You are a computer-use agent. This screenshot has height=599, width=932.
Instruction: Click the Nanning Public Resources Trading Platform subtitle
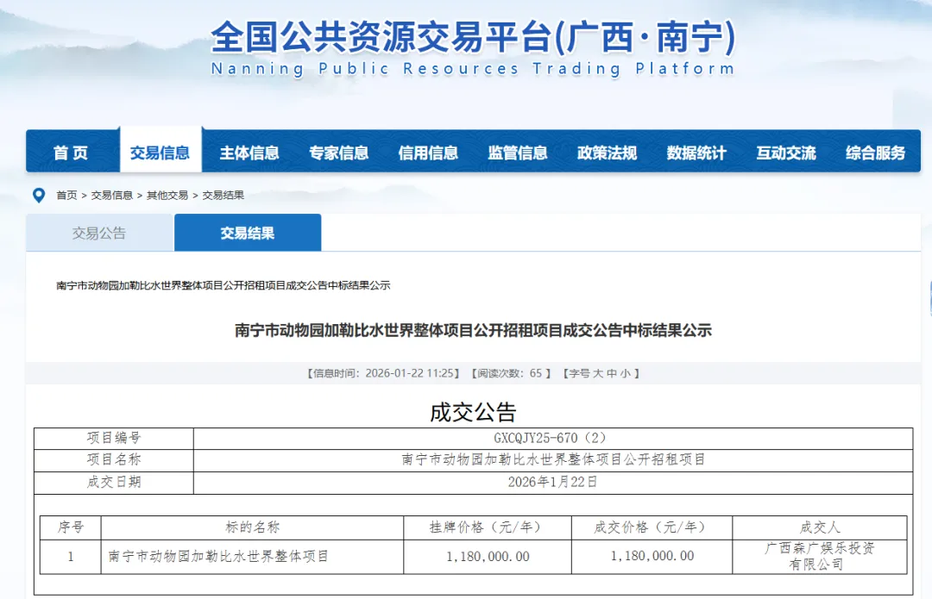click(473, 69)
